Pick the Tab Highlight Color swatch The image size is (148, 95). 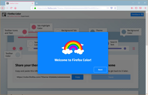34,27
